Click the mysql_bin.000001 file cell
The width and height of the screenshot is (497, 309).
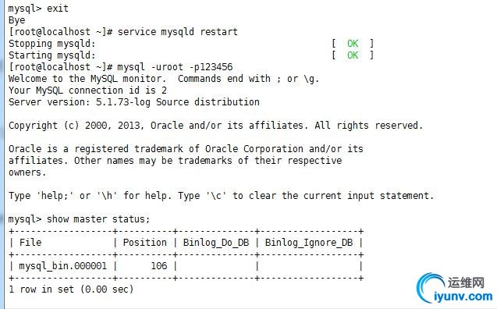(62, 266)
